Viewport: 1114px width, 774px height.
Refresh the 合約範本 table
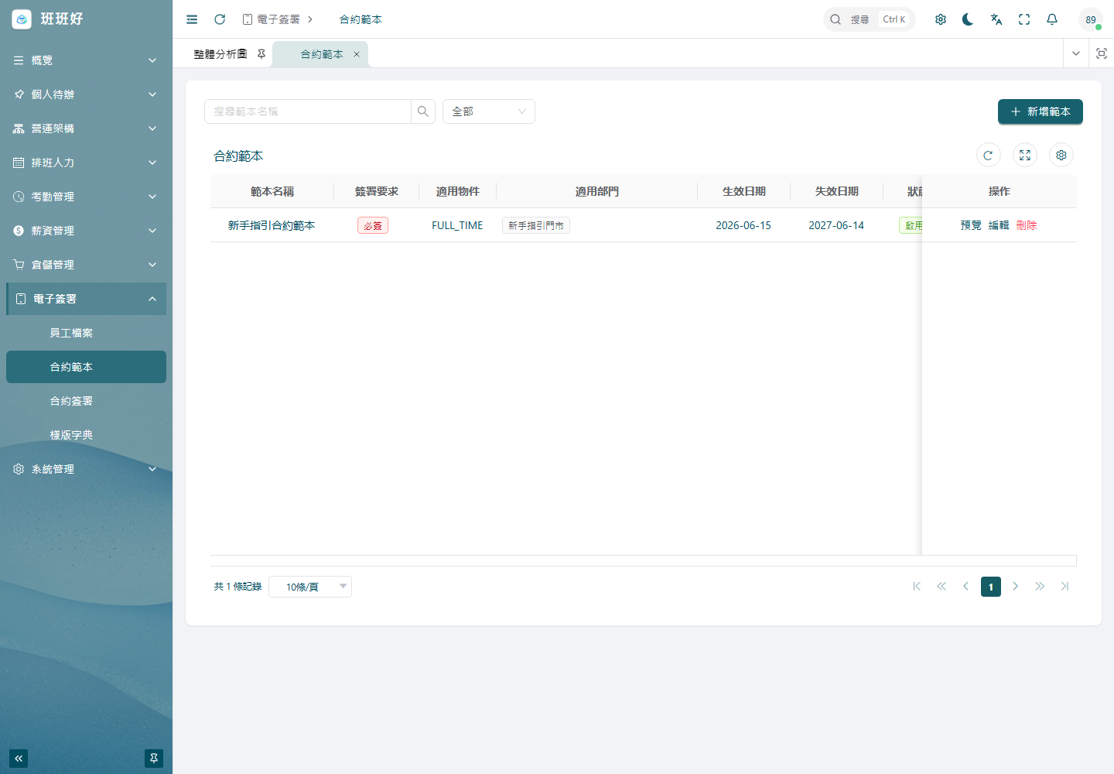tap(988, 156)
